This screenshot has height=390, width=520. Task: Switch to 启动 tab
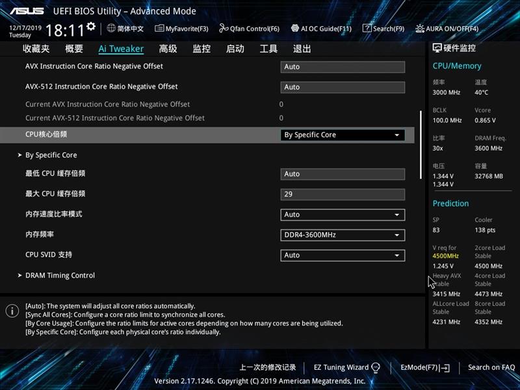click(x=235, y=49)
